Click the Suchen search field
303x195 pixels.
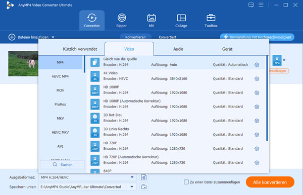[63, 165]
